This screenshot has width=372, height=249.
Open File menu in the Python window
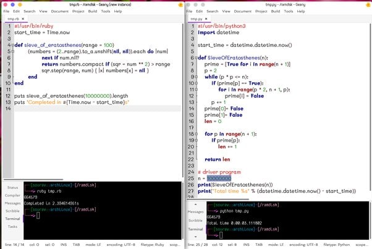pyautogui.click(x=189, y=11)
